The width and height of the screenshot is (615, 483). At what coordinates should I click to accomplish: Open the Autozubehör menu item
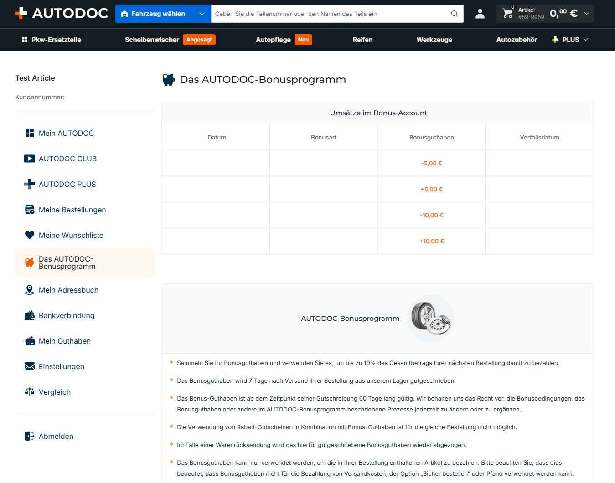point(517,40)
